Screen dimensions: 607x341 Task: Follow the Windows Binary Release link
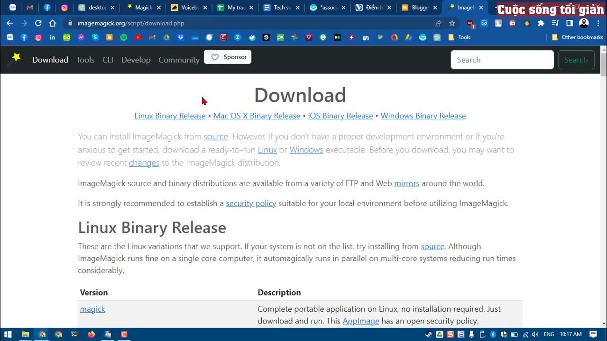tap(423, 116)
